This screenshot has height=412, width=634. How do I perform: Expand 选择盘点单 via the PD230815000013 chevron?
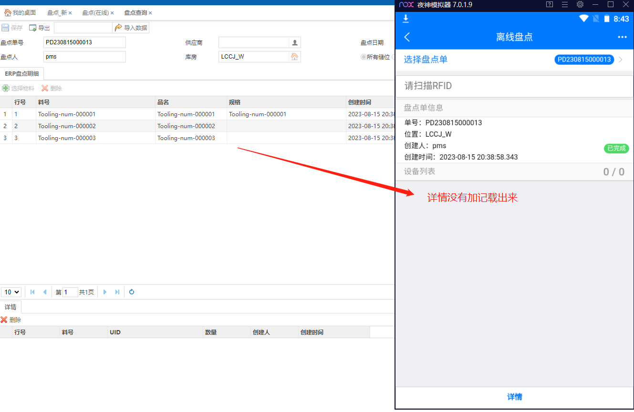pyautogui.click(x=621, y=60)
